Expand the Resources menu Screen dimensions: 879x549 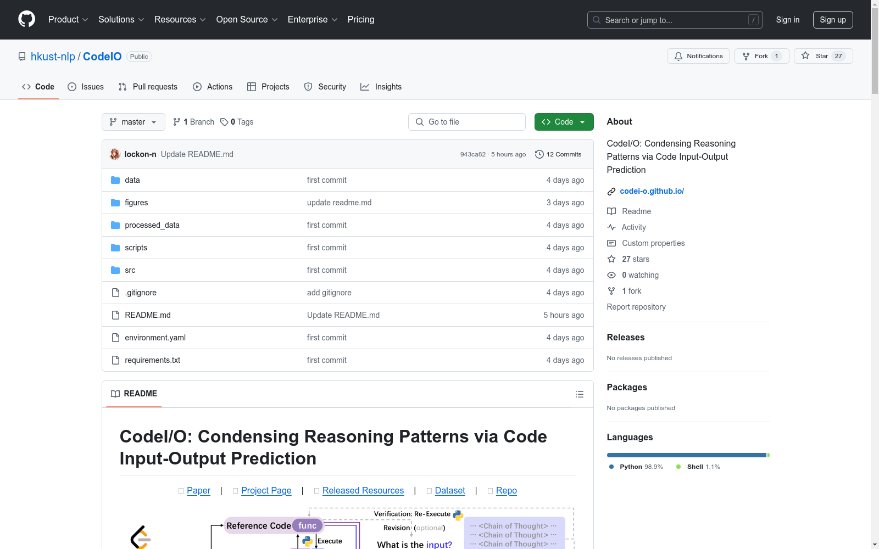[180, 19]
